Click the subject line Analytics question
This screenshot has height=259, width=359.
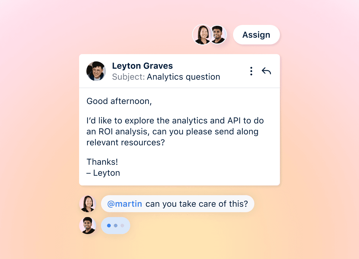[183, 77]
